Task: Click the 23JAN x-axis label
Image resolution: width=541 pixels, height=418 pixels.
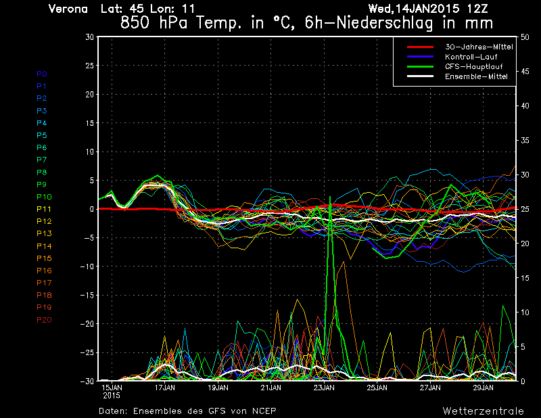Action: (x=324, y=388)
